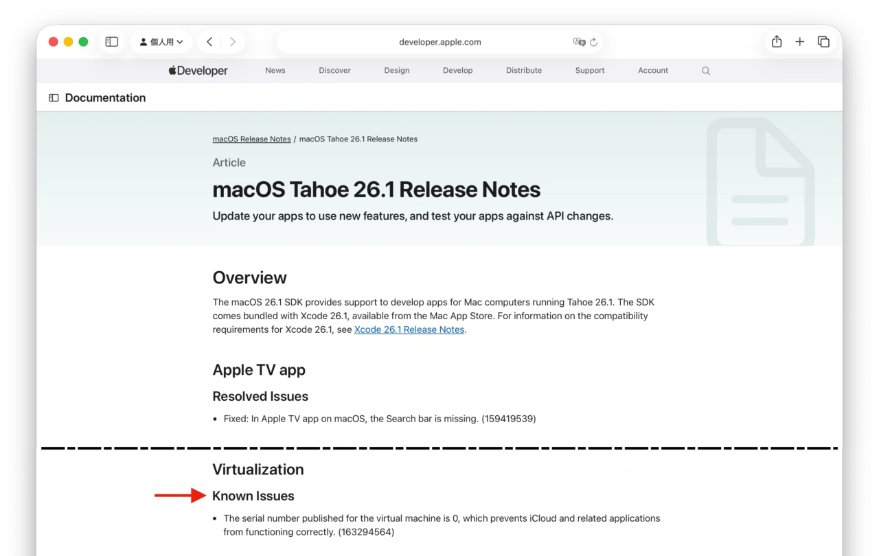Open a new tab with the plus icon
Screen dimensions: 879x556
click(799, 41)
